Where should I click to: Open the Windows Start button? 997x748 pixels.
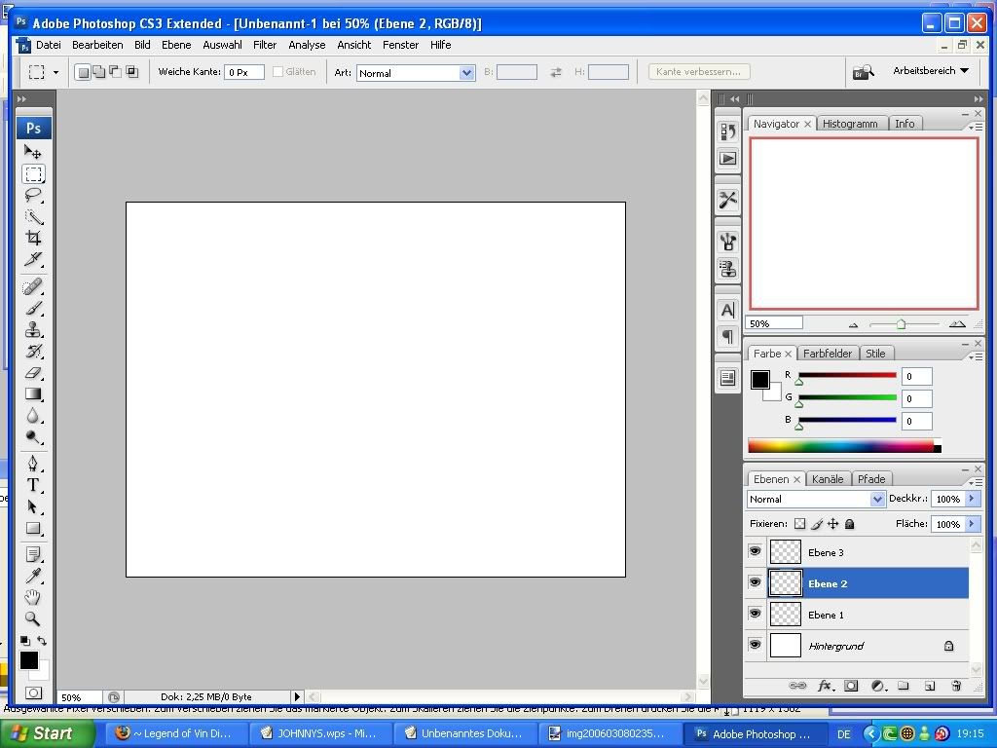tap(47, 733)
